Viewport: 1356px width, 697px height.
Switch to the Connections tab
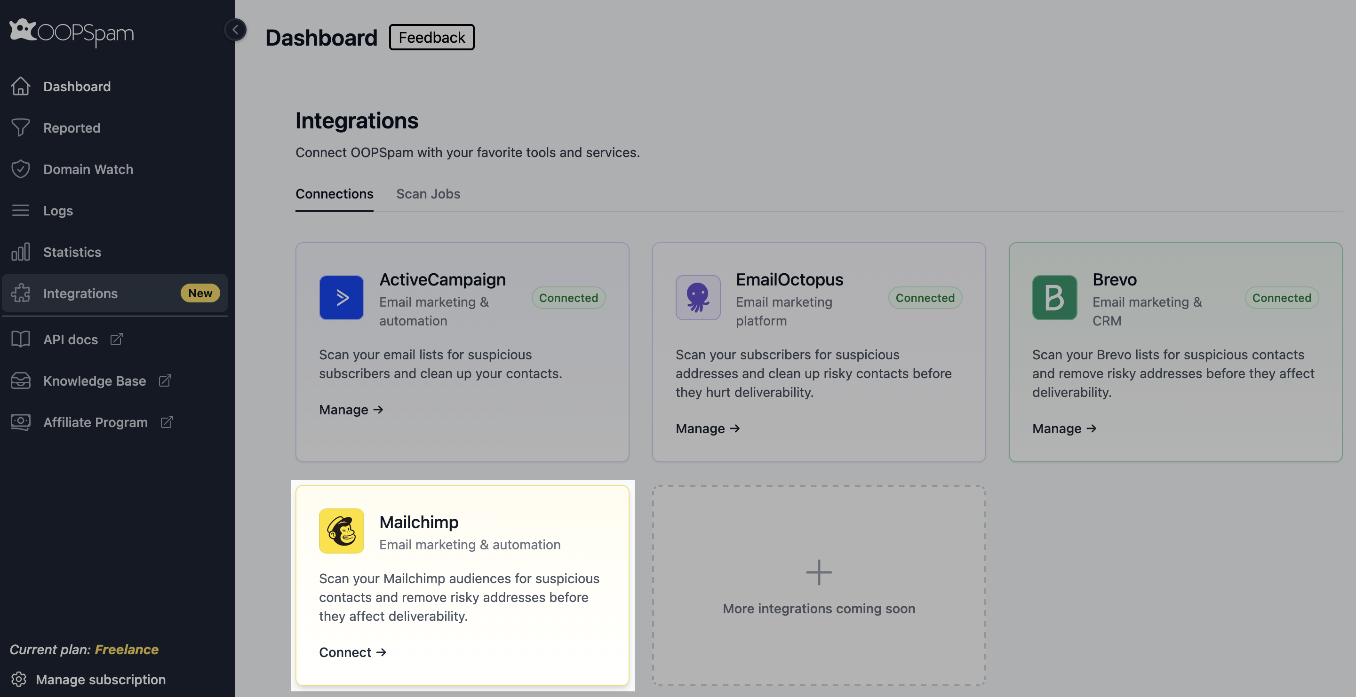(x=334, y=194)
